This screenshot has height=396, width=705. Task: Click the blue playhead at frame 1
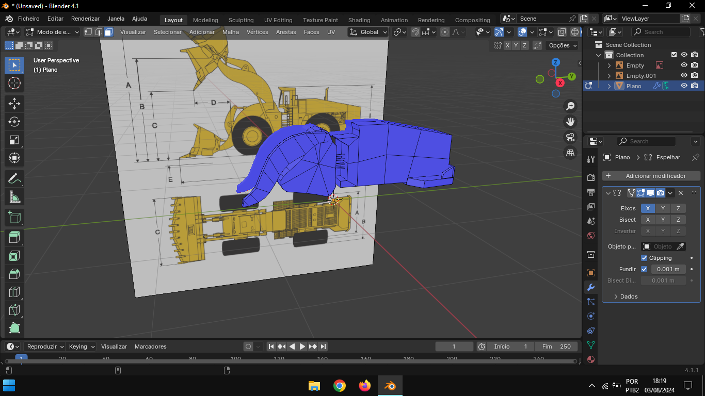click(21, 357)
